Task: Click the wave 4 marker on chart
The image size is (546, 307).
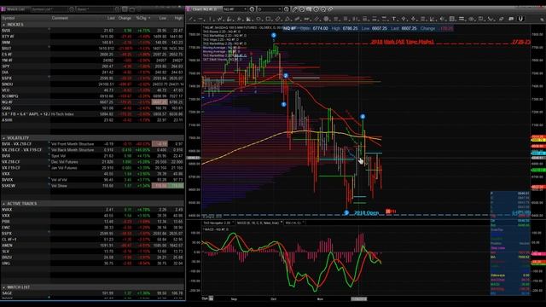Action: point(363,117)
